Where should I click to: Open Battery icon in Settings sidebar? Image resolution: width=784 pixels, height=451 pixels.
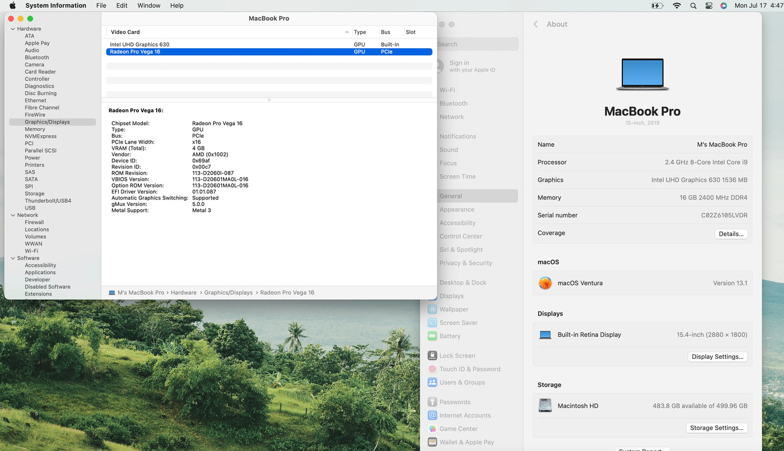coord(432,336)
